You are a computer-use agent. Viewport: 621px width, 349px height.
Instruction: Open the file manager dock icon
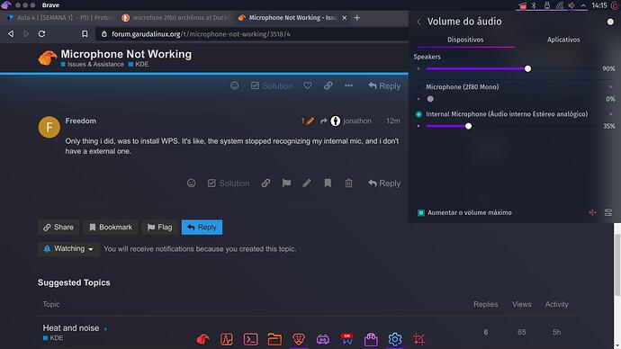[x=274, y=339]
